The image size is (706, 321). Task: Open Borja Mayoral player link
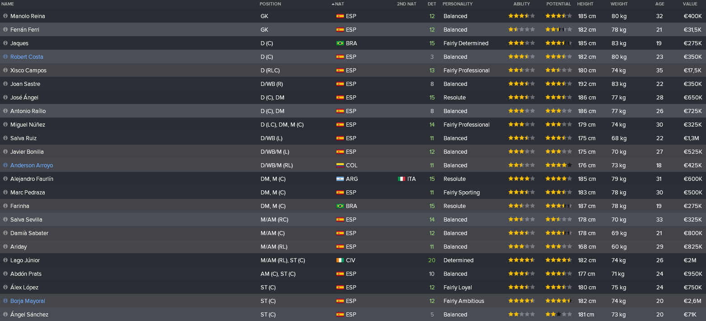click(28, 301)
